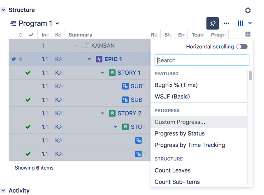The width and height of the screenshot is (264, 195).
Task: Toggle Horizontal scrolling switch
Action: [x=242, y=47]
